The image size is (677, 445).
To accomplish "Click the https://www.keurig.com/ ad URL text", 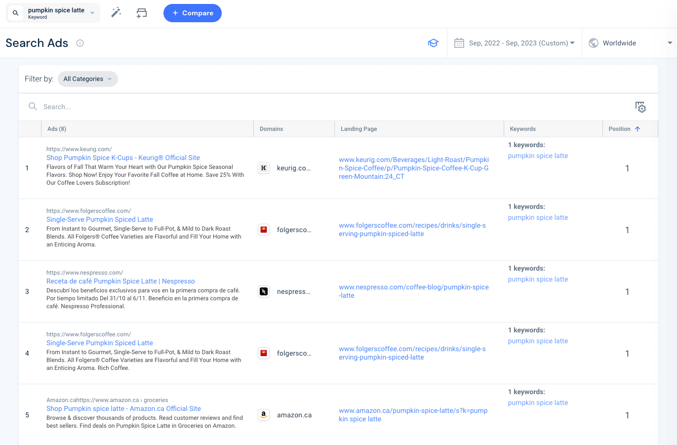I will [x=79, y=149].
